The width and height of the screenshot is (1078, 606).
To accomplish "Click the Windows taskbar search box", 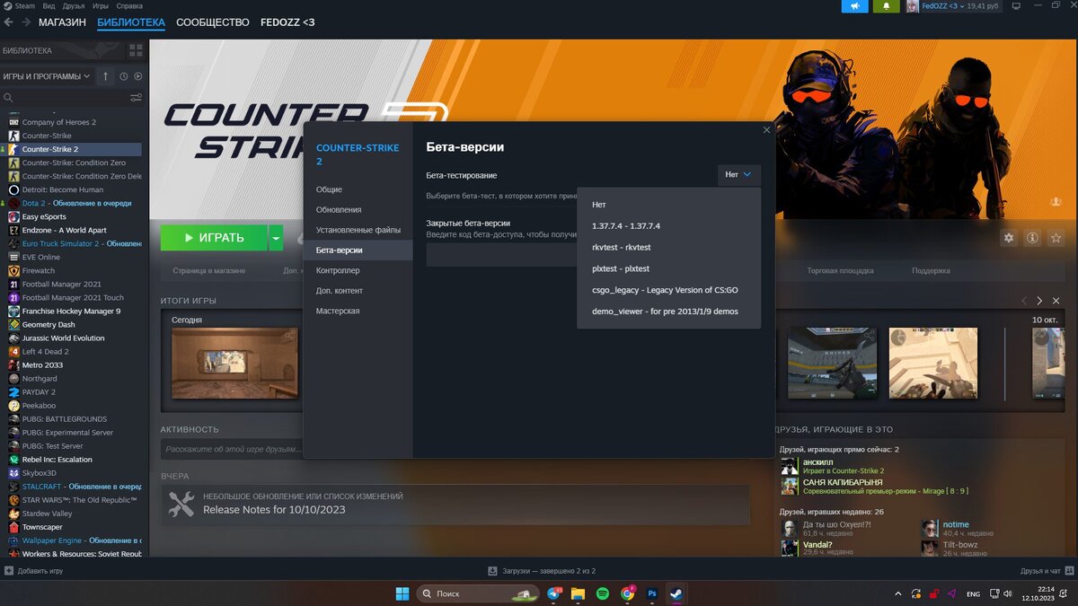I will coord(478,593).
